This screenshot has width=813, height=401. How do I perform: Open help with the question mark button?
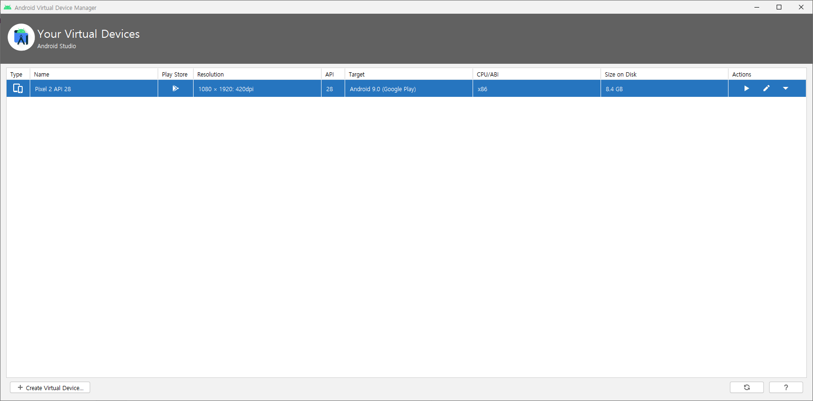(x=786, y=387)
